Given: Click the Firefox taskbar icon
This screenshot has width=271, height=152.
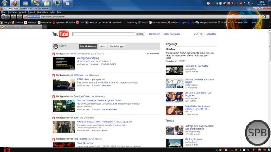Looking at the screenshot, I should pos(15,3).
